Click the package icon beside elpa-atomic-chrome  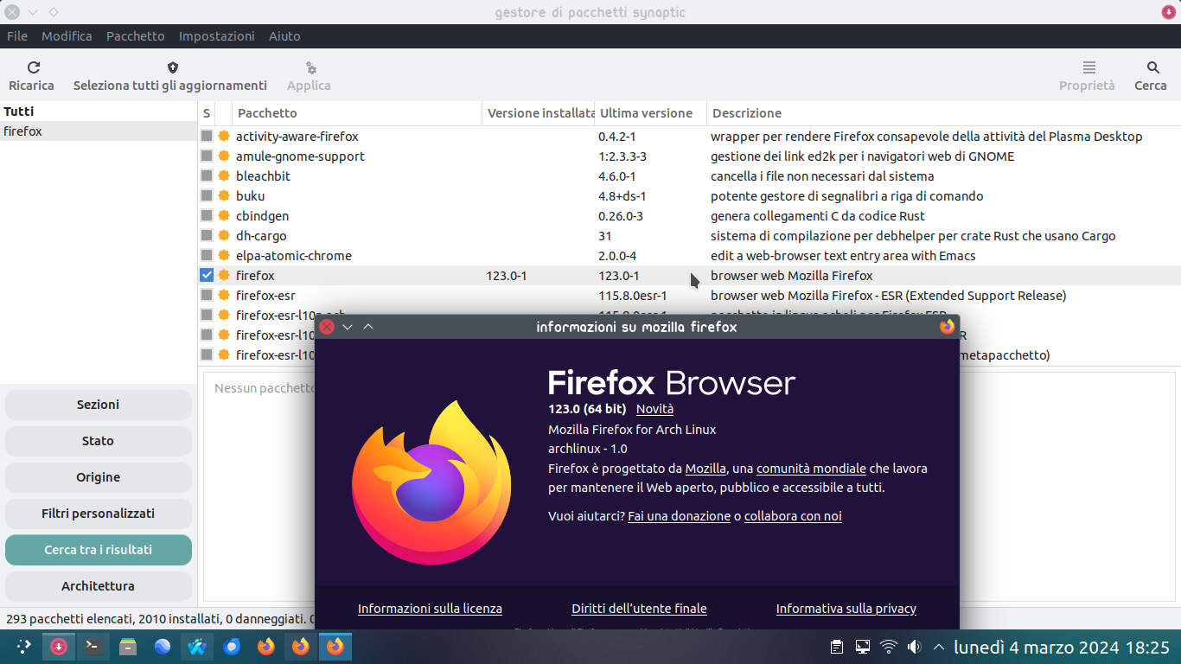tap(224, 256)
